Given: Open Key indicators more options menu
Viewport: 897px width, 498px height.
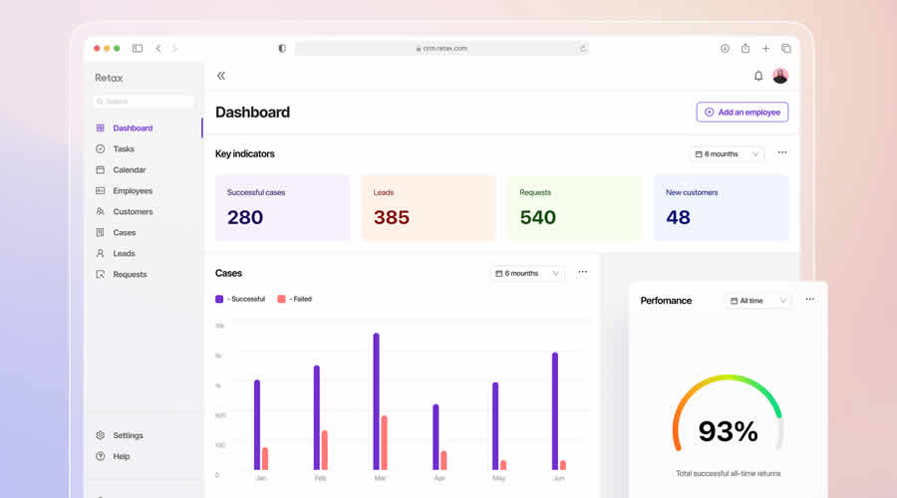Looking at the screenshot, I should 782,153.
